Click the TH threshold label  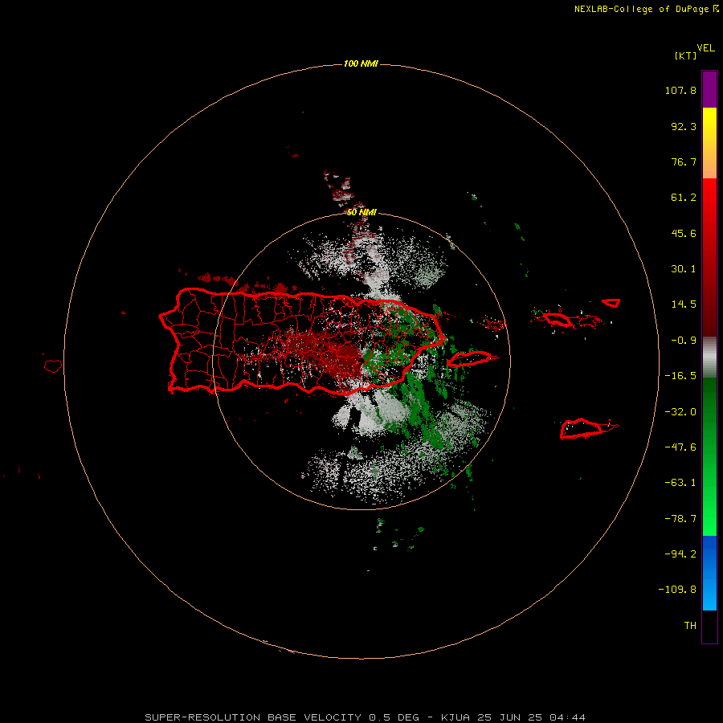[690, 626]
